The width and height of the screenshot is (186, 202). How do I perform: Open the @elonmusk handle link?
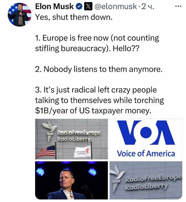pos(116,7)
